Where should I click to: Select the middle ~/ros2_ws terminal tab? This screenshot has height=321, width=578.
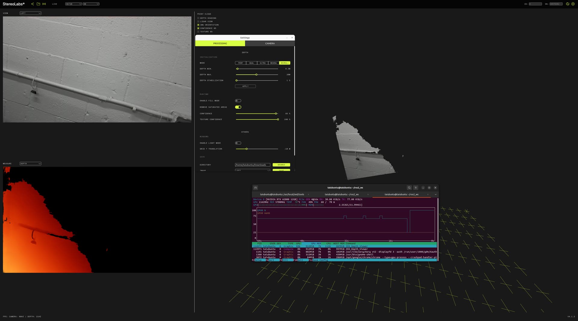[342, 195]
